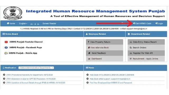Decrease font size with A-
Image resolution: width=169 pixels, height=95 pixels.
(38, 24)
